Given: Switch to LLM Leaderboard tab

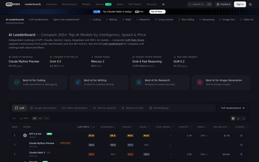Looking at the screenshot, I should click(x=38, y=19).
